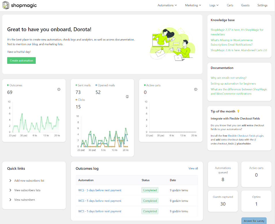
Task: Open Flexible Checkout Fields plugin link
Action: pyautogui.click(x=246, y=136)
